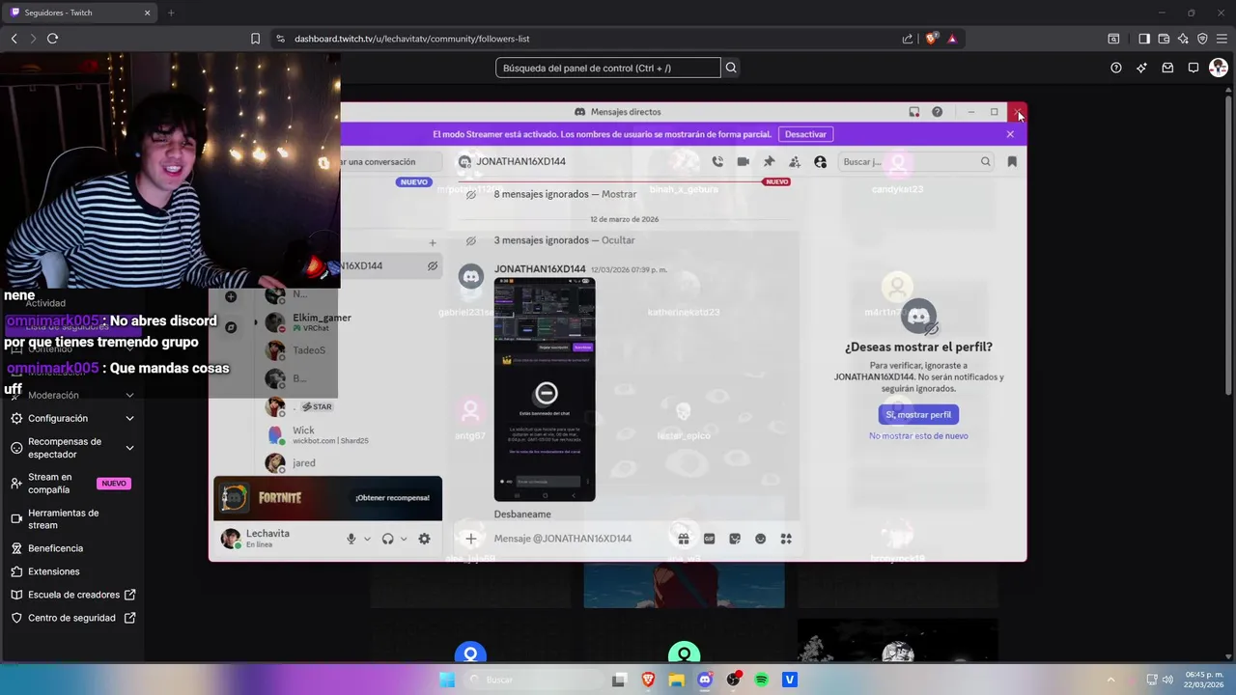Image resolution: width=1236 pixels, height=695 pixels.
Task: Open the gift icon in message bar
Action: (x=683, y=539)
